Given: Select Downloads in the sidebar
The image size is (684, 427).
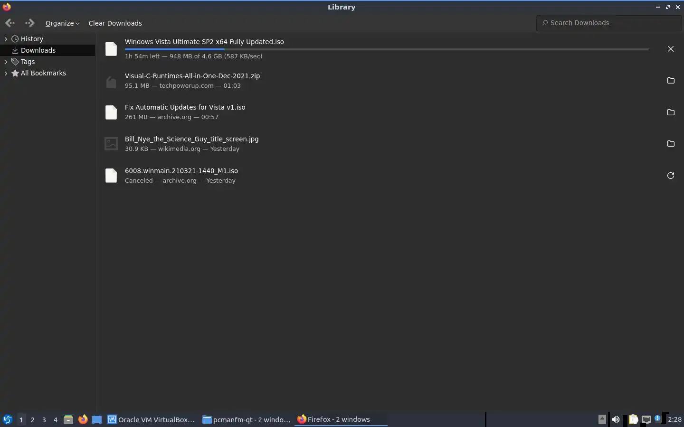Looking at the screenshot, I should pyautogui.click(x=38, y=50).
